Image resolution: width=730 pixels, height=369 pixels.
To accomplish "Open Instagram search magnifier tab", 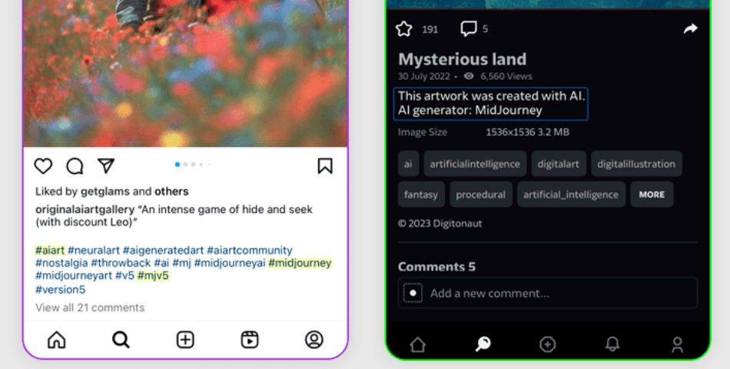I will [121, 340].
